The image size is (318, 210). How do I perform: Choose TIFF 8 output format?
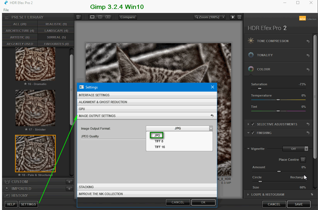(159, 141)
